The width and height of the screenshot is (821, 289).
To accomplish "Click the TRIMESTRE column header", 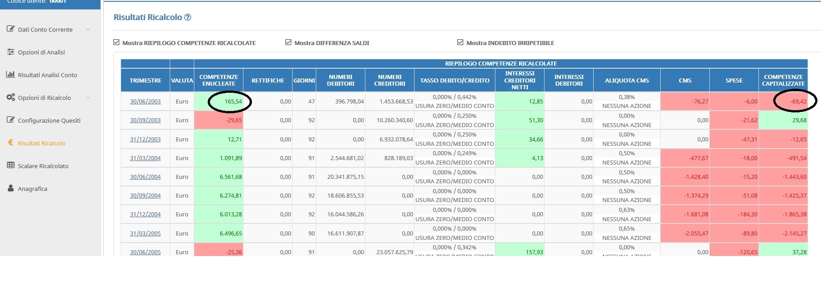I will [x=146, y=80].
